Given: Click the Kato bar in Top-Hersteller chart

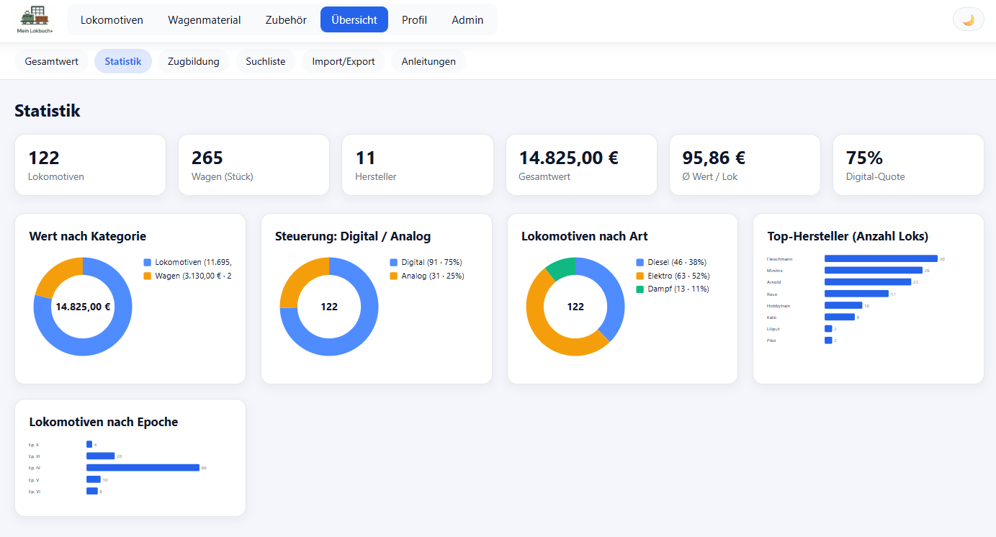Looking at the screenshot, I should coord(840,317).
